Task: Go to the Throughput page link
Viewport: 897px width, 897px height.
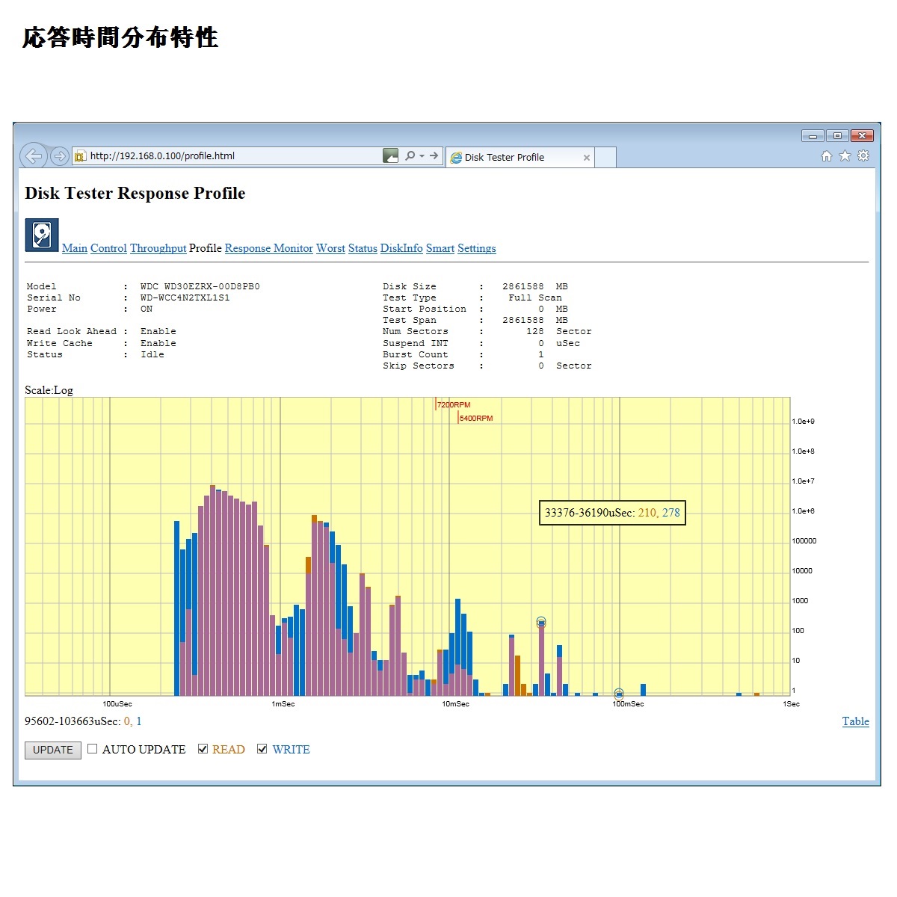Action: (x=158, y=248)
